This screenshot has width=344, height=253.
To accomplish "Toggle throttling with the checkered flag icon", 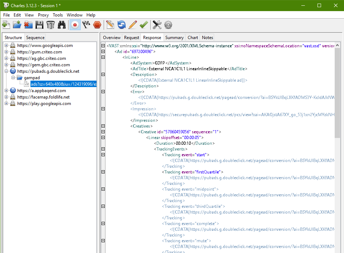I will click(x=86, y=25).
